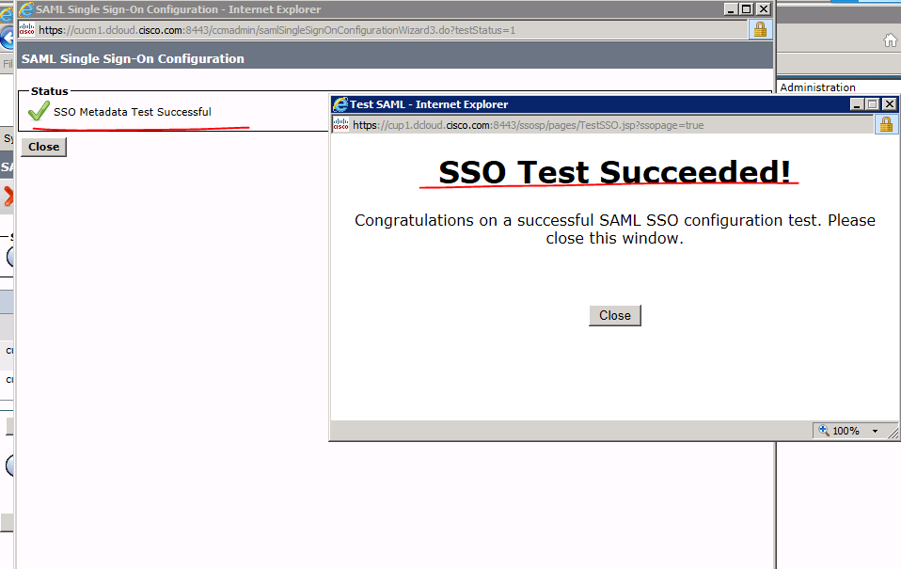Open the 100% zoom level dropdown
The image size is (901, 569).
click(876, 431)
